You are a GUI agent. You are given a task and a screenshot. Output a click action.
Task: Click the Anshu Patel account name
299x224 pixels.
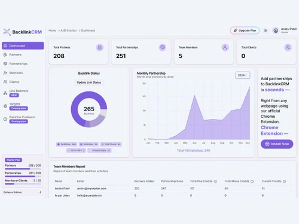289,29
